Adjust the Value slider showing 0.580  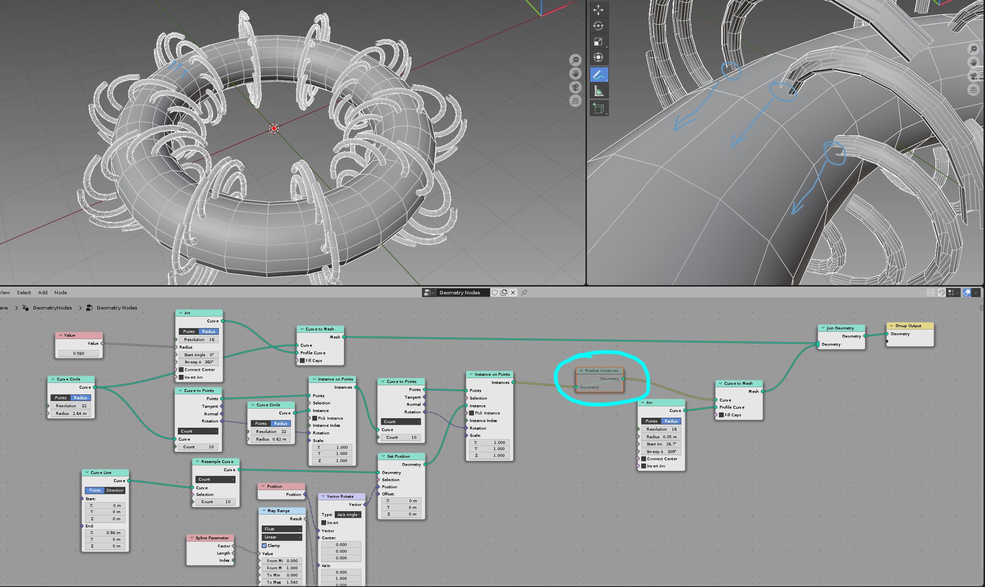(x=78, y=353)
